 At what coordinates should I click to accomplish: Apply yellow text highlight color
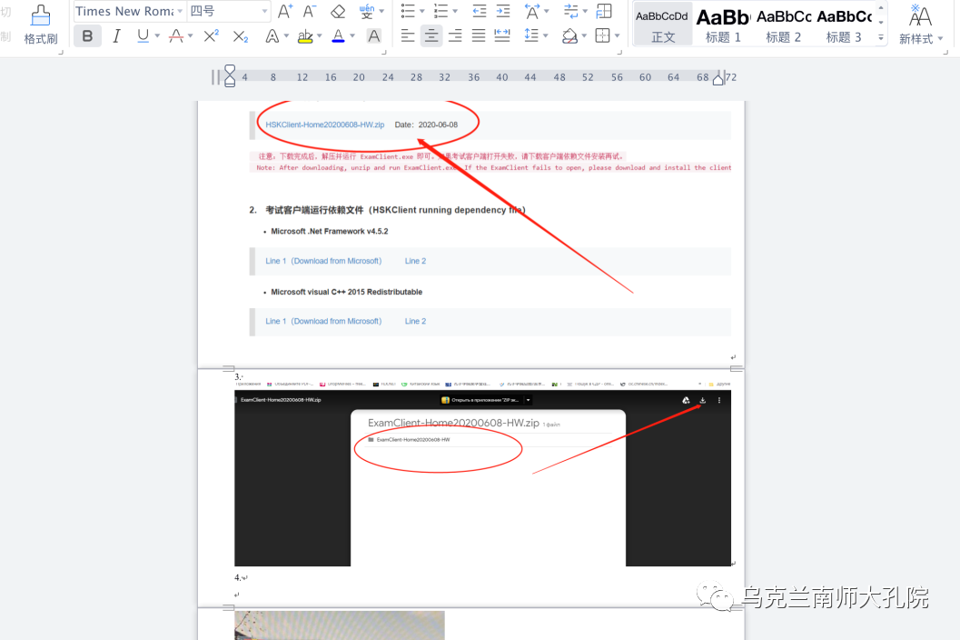(x=305, y=36)
